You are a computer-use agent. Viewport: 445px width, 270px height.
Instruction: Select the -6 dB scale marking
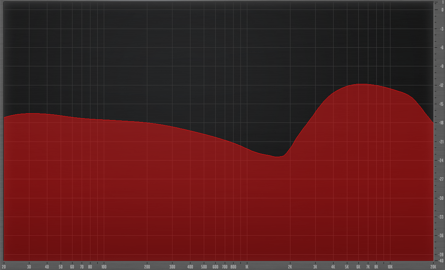(441, 48)
